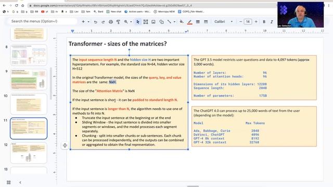Click the font size field showing 14
333x187 pixels.
click(x=248, y=22)
